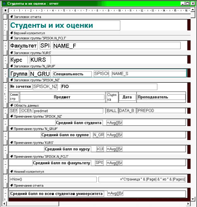This screenshot has height=207, width=197.
Task: Click the report selector square at ruler corner
Action: (x=5, y=10)
